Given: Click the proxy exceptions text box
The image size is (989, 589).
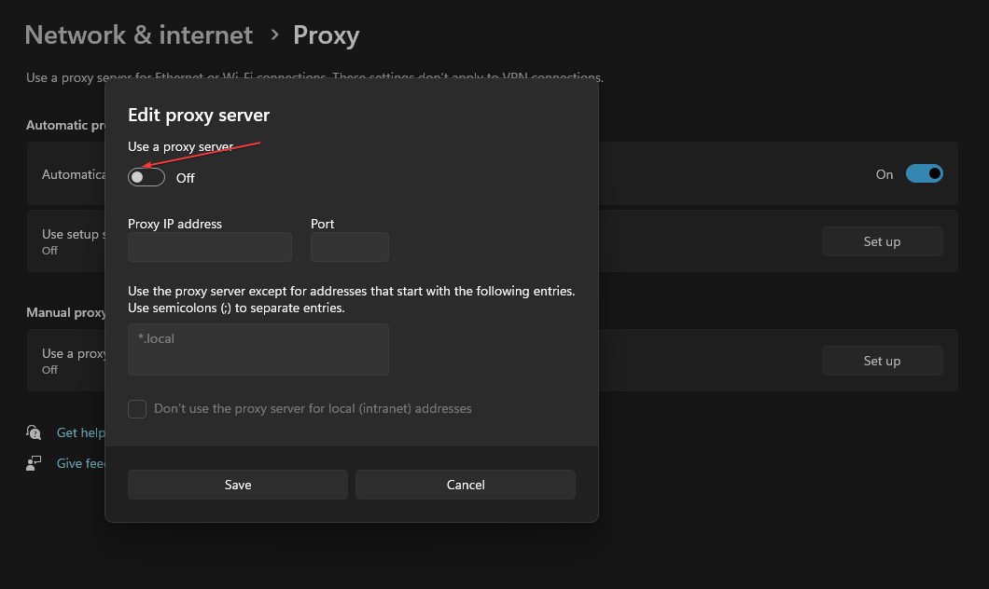Looking at the screenshot, I should (258, 349).
